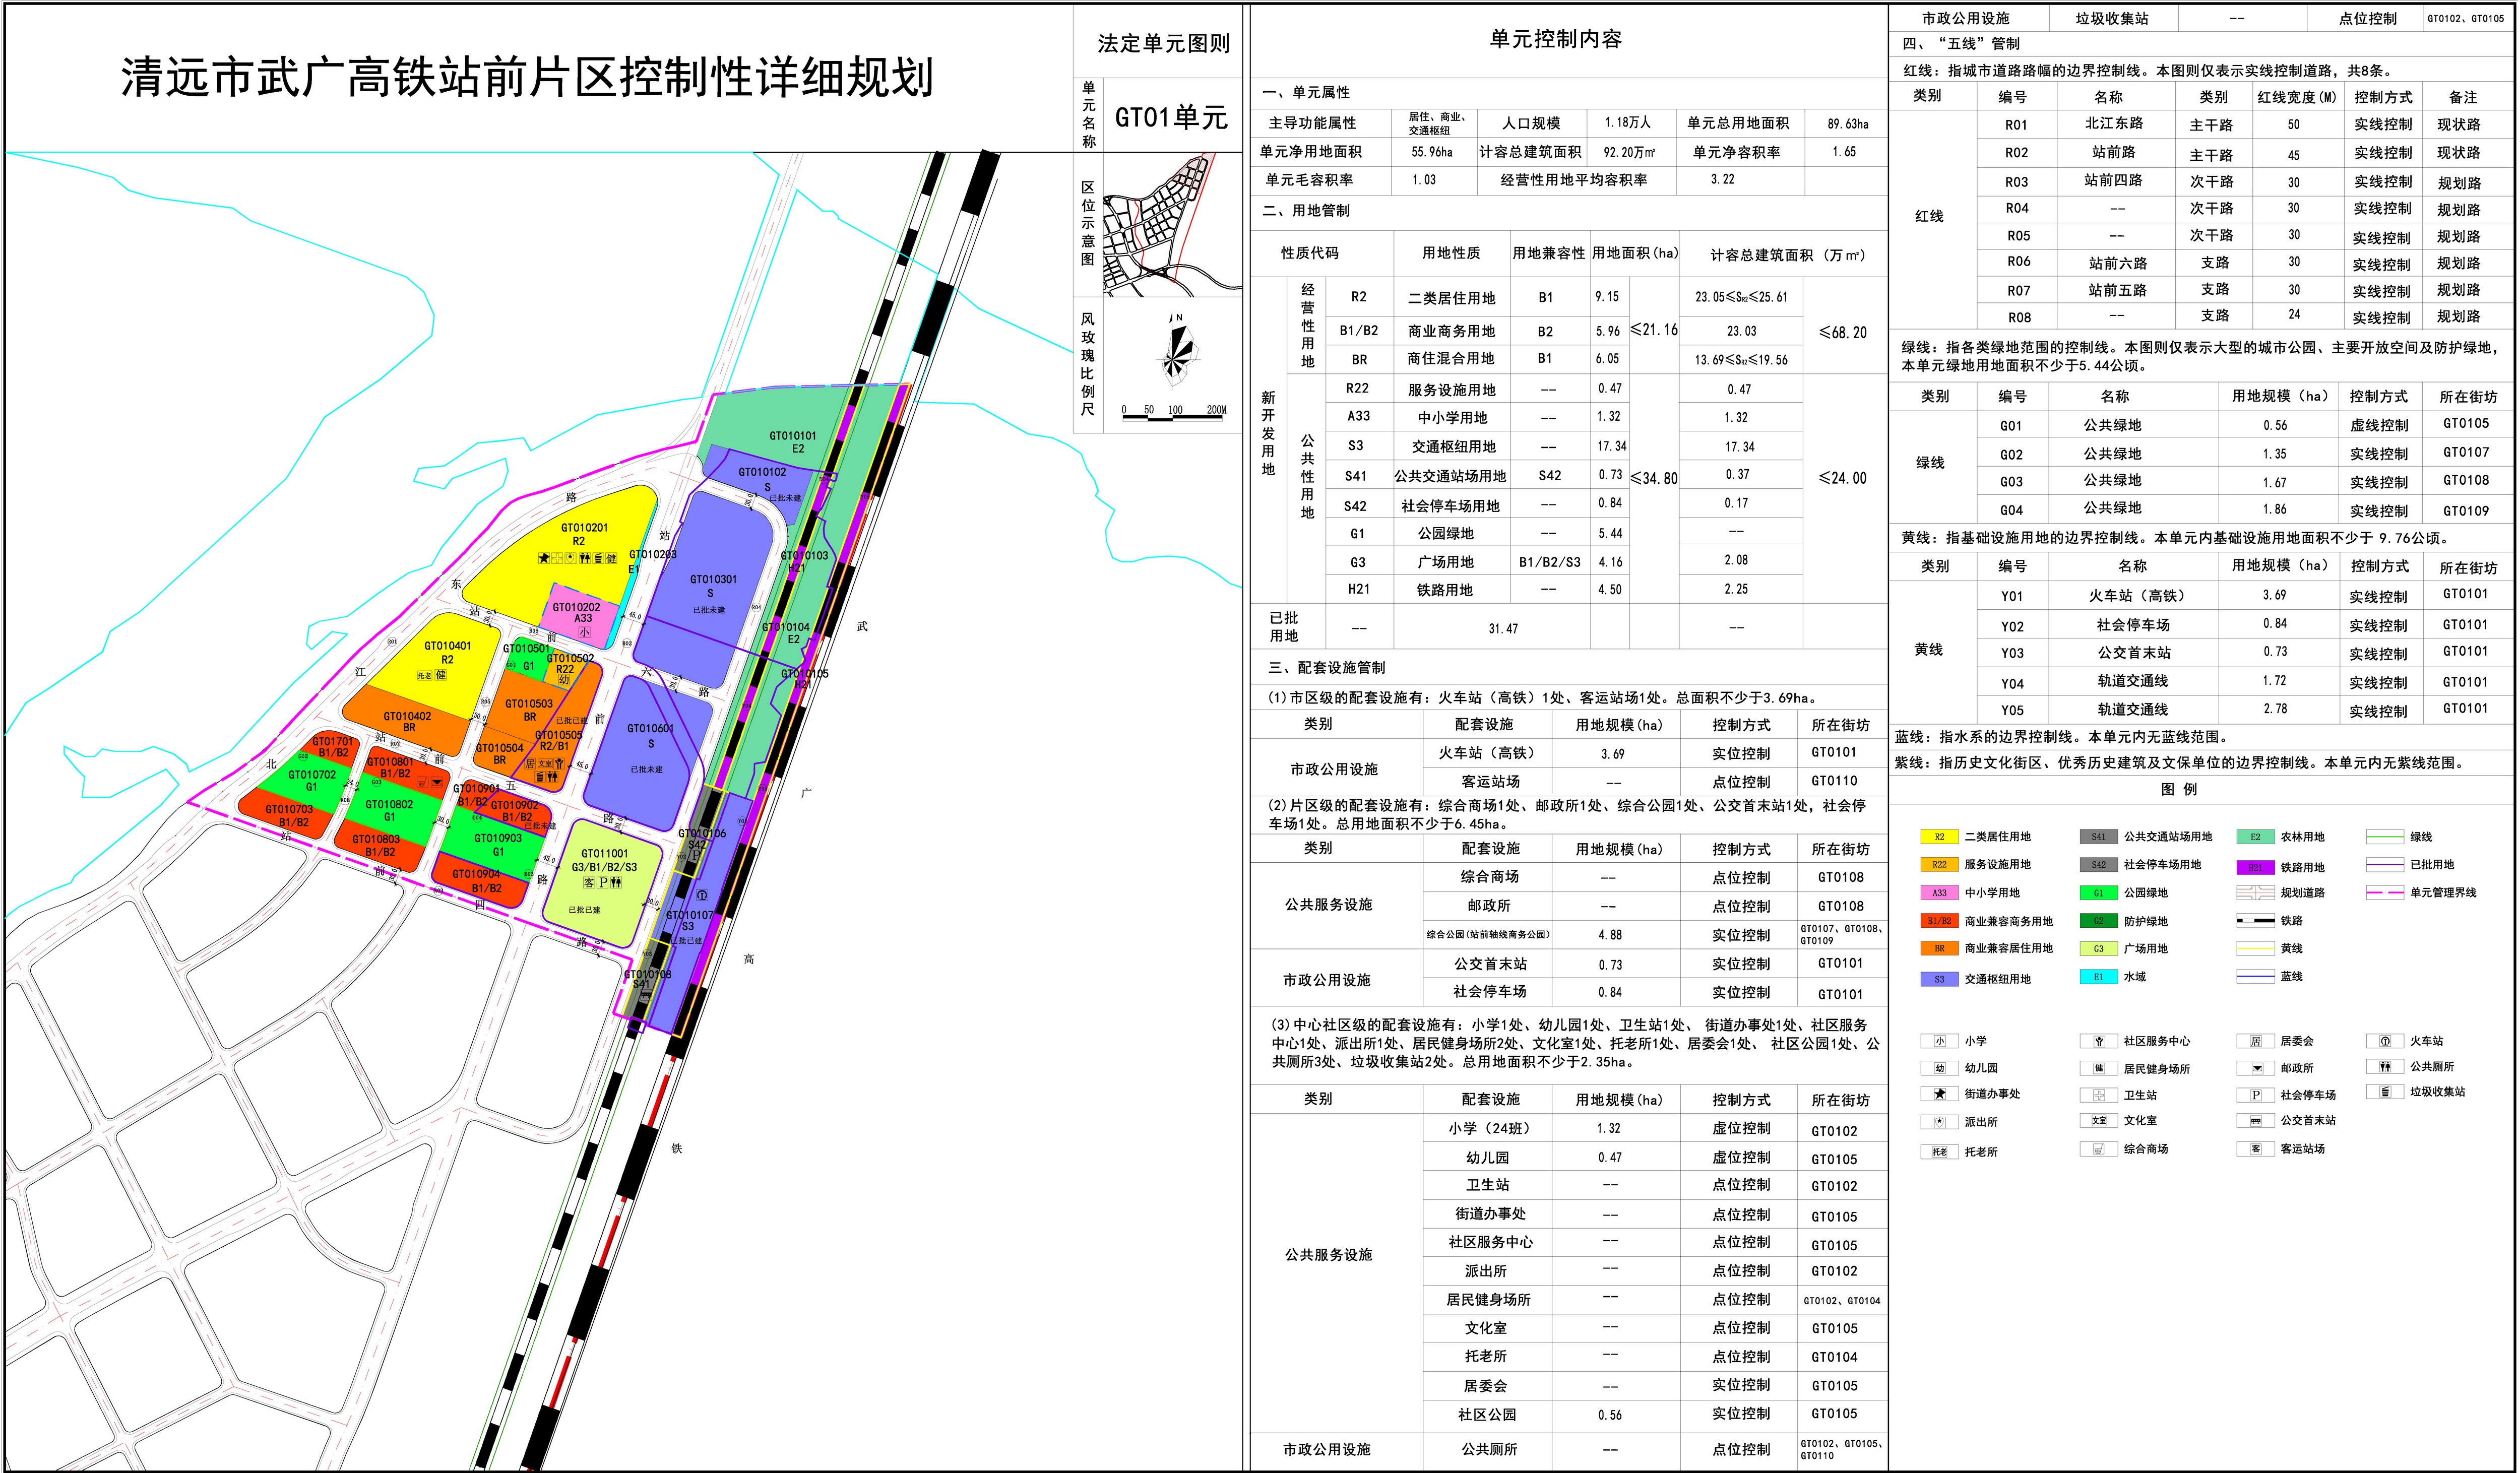Click the 文化室 legend icon
2520x1473 pixels.
(2099, 1121)
